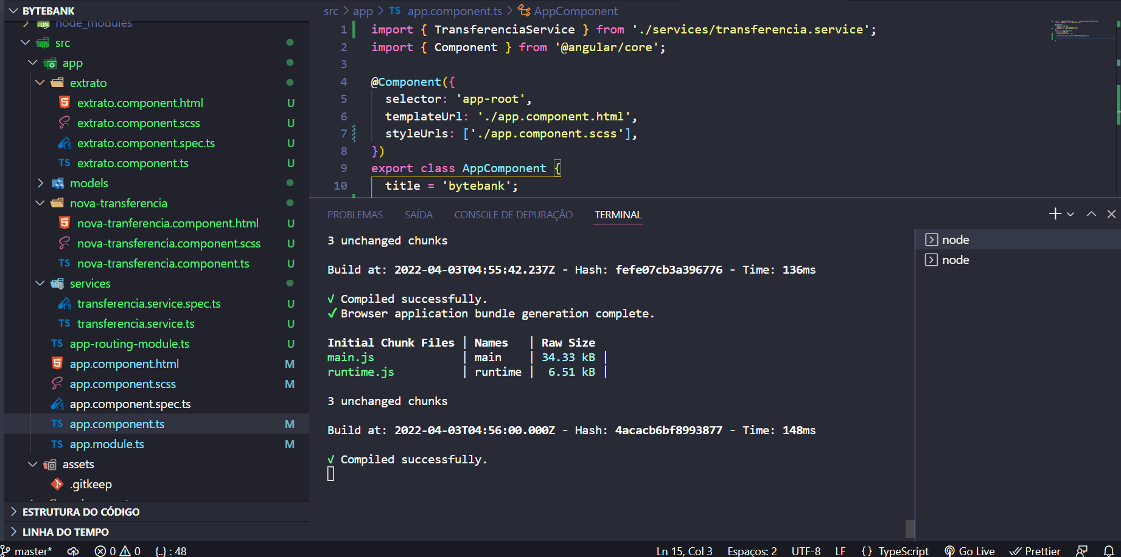Screen dimensions: 1121x557
Task: Open the .gitkeep file
Action: tap(91, 484)
